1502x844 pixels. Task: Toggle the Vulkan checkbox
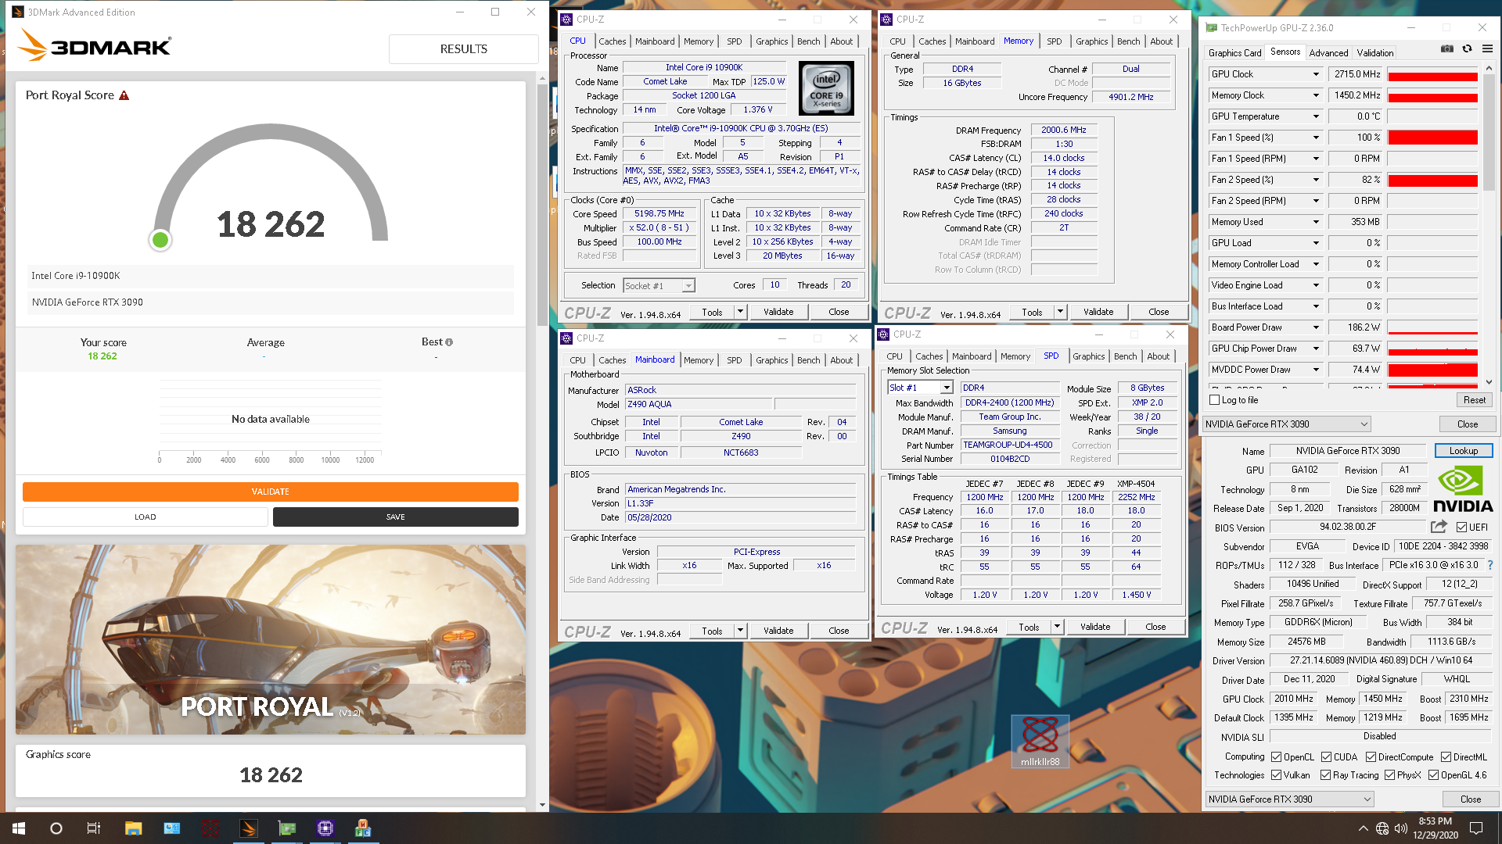pos(1276,774)
